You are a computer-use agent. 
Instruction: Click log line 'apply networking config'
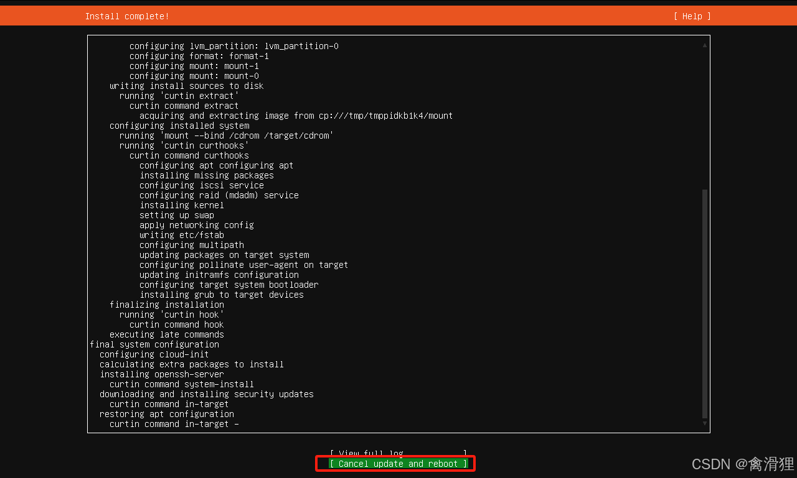pyautogui.click(x=197, y=225)
